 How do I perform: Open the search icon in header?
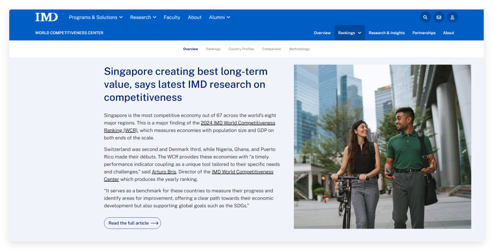coord(425,17)
